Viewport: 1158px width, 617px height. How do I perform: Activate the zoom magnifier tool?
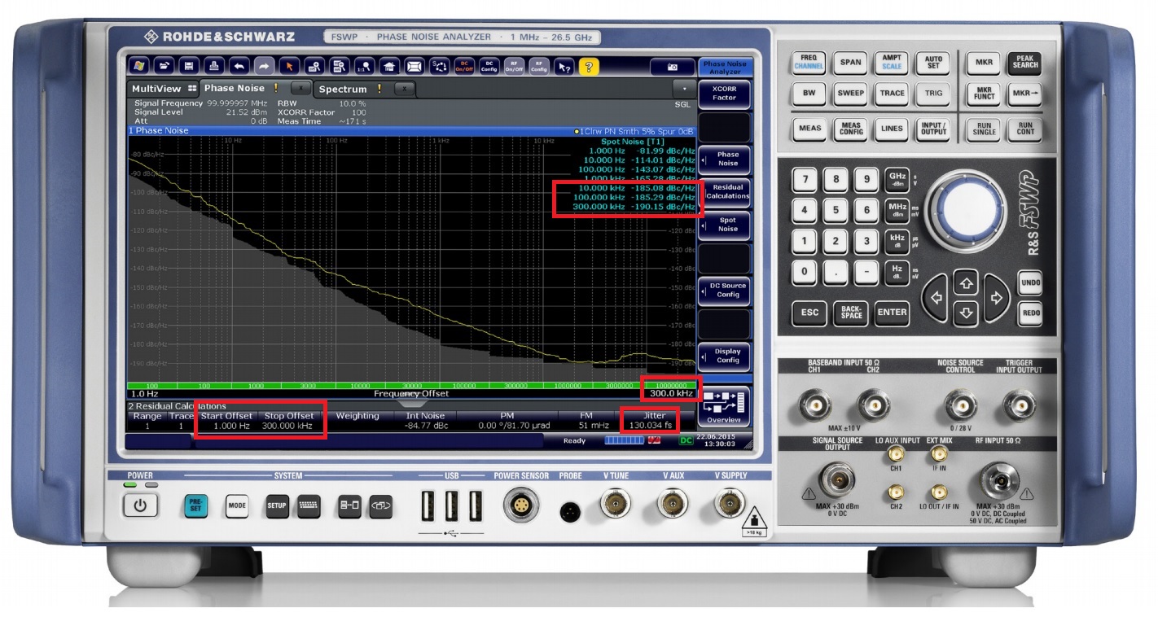(314, 66)
